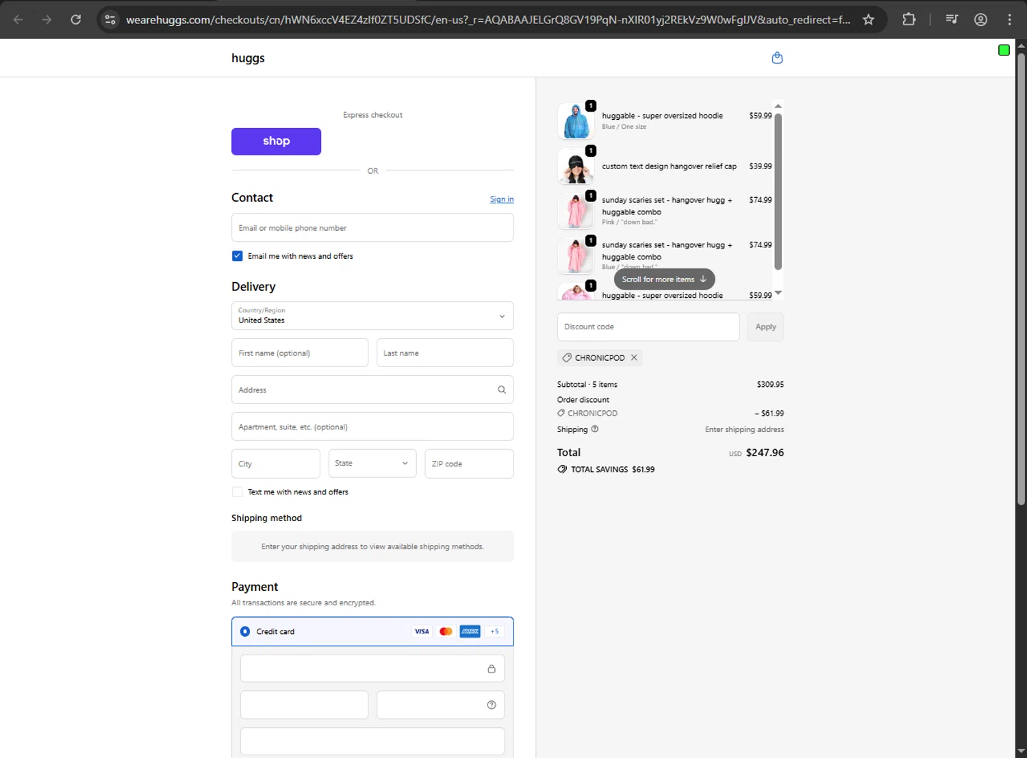Screen dimensions: 1027x758
Task: Focus the Last name field
Action: (445, 353)
